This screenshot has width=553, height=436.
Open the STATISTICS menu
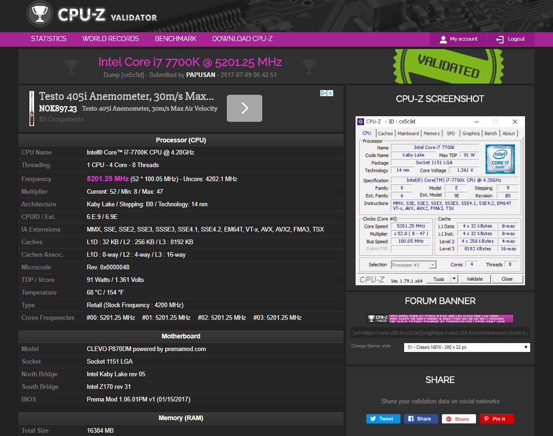49,39
